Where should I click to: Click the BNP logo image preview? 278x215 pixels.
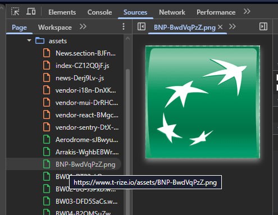click(x=203, y=102)
